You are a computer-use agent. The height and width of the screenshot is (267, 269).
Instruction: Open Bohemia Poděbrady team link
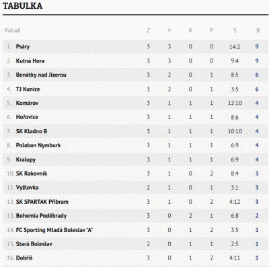tap(41, 216)
